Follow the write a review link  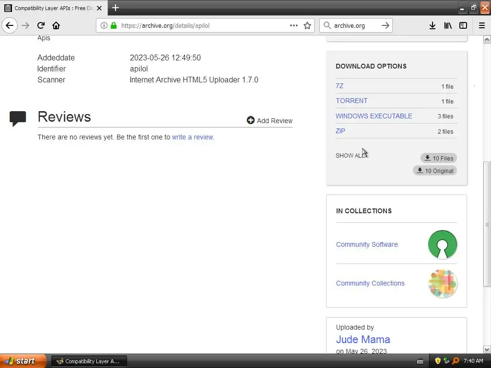[x=193, y=137]
